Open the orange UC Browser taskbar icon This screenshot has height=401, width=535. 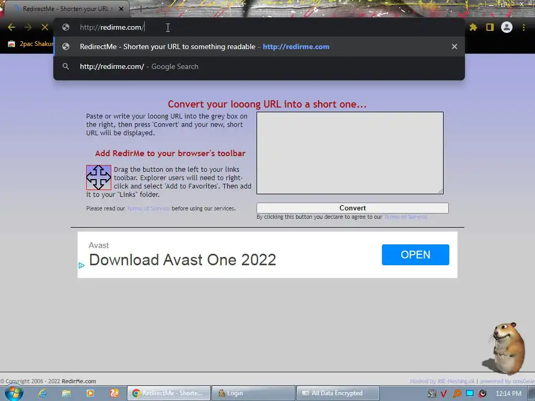pyautogui.click(x=114, y=393)
